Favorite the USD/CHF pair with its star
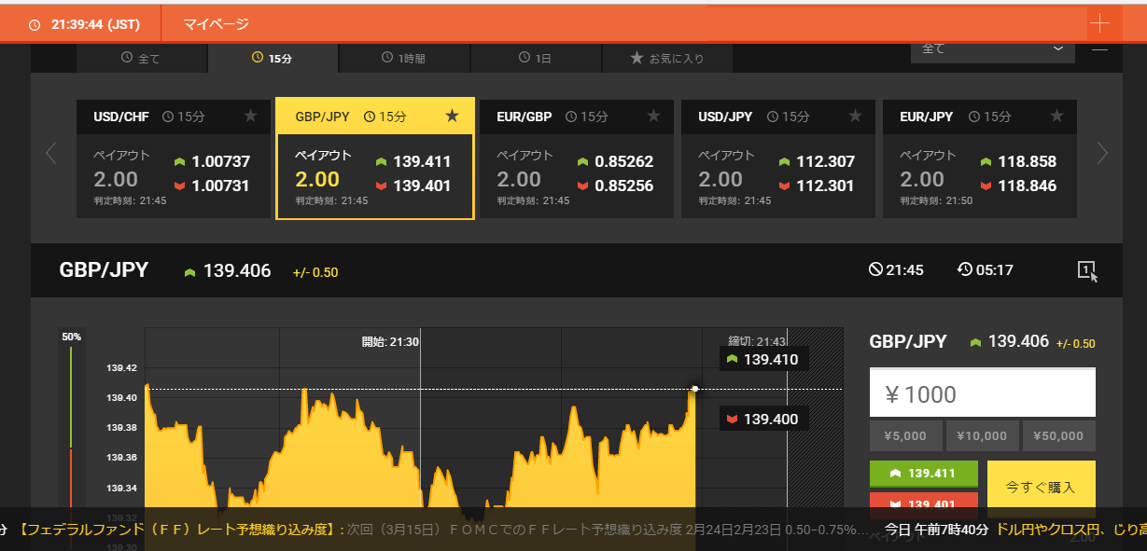This screenshot has height=551, width=1147. [250, 117]
